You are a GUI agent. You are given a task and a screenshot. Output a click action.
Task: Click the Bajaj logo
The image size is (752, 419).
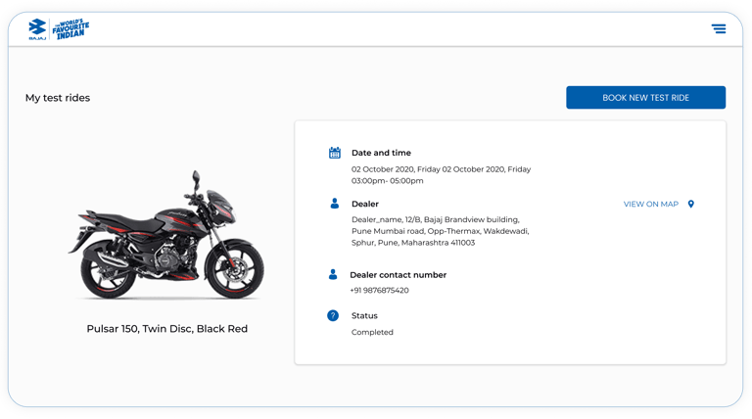point(37,29)
